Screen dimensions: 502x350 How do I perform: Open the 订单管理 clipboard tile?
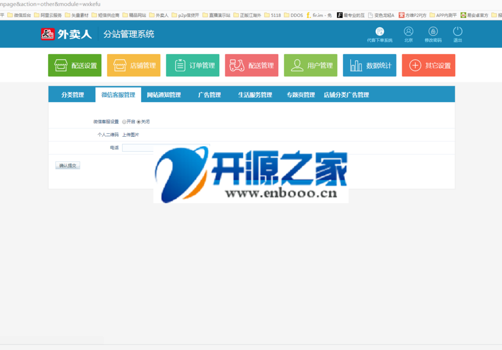tap(192, 65)
